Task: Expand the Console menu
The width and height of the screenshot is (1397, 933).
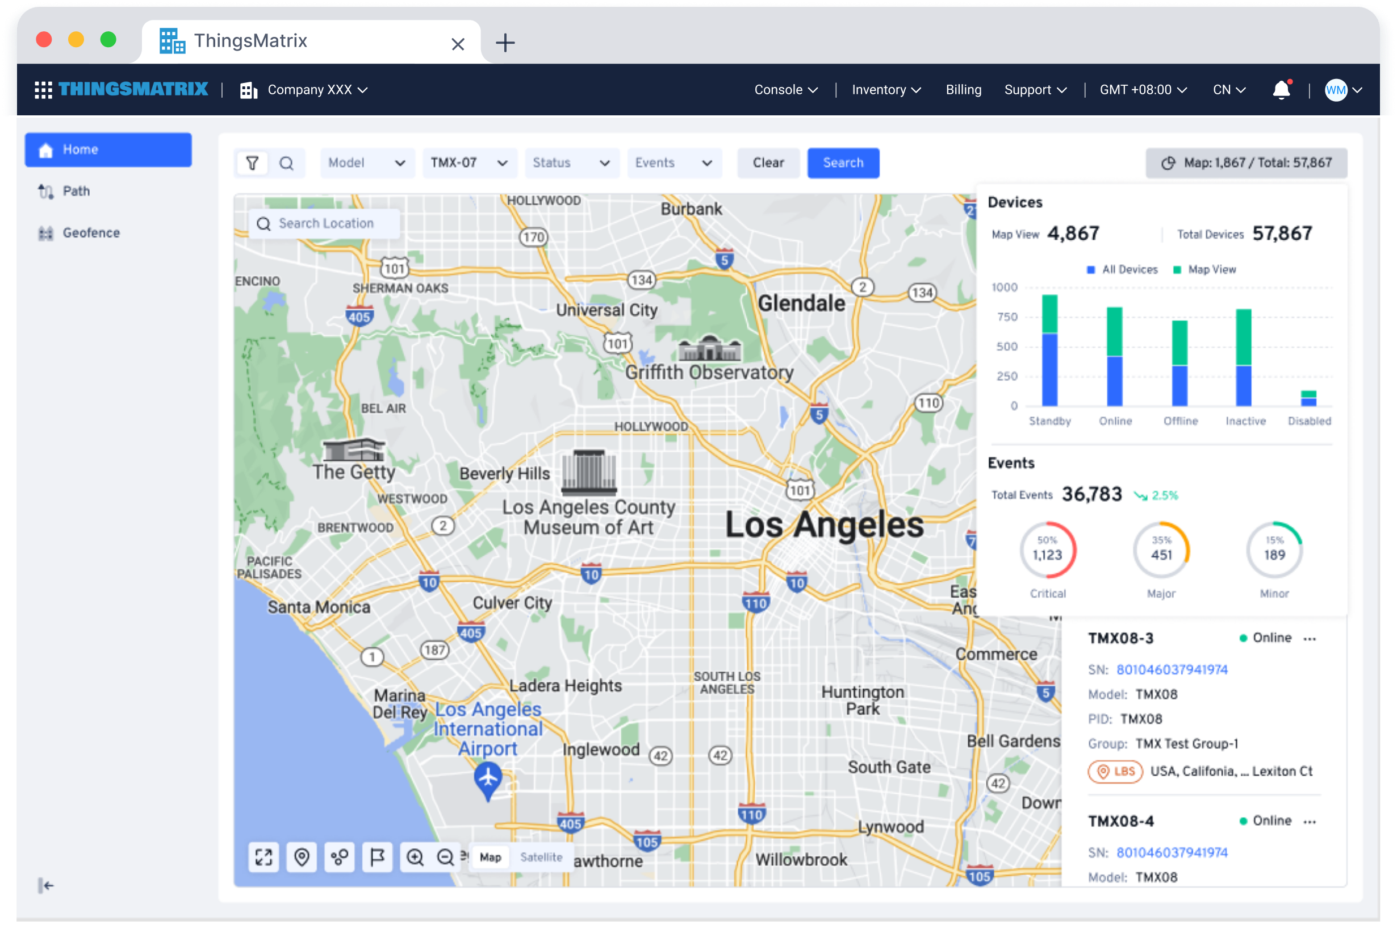Action: (x=786, y=90)
